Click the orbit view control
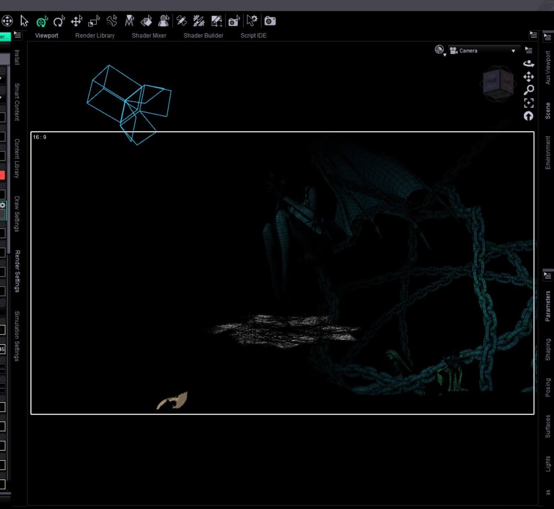 [528, 63]
